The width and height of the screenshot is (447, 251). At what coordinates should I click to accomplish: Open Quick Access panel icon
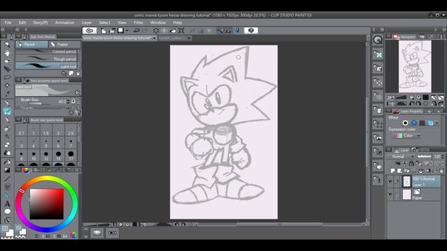point(378,40)
